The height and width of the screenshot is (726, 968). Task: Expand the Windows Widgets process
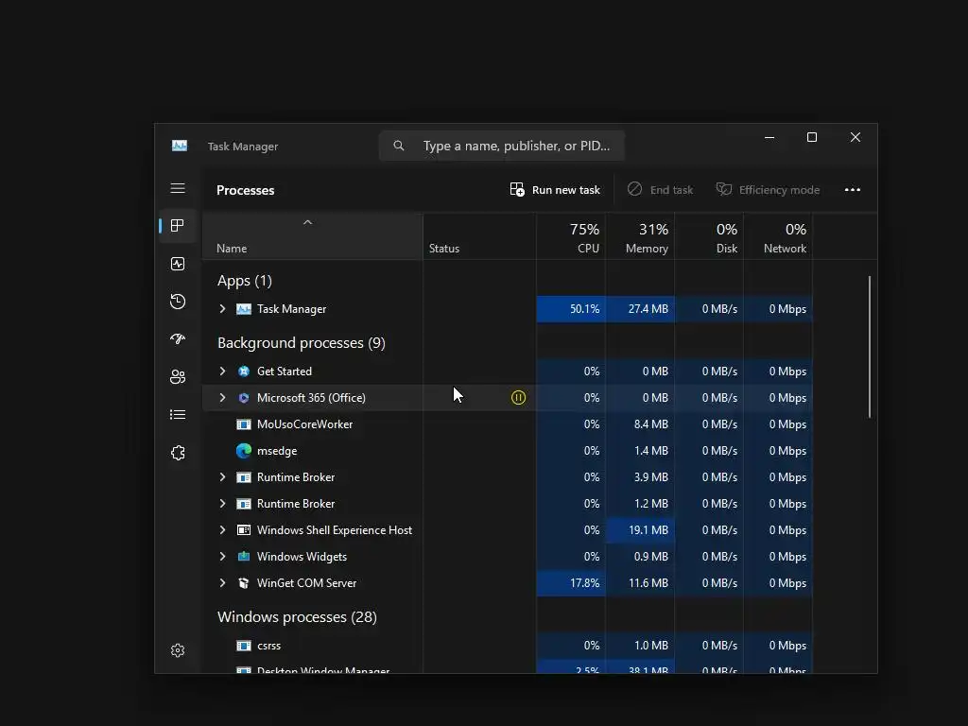pos(223,556)
